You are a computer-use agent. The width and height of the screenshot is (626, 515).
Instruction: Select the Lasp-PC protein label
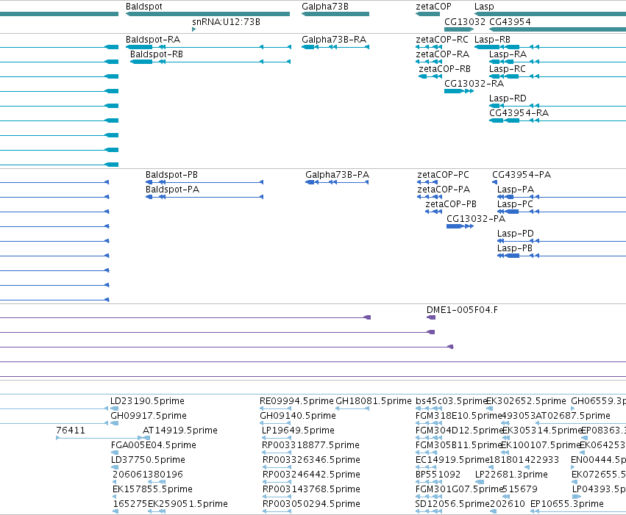(x=515, y=204)
